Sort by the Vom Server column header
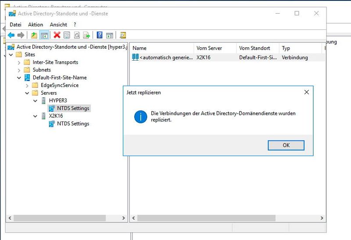This screenshot has height=240, width=351. 215,48
